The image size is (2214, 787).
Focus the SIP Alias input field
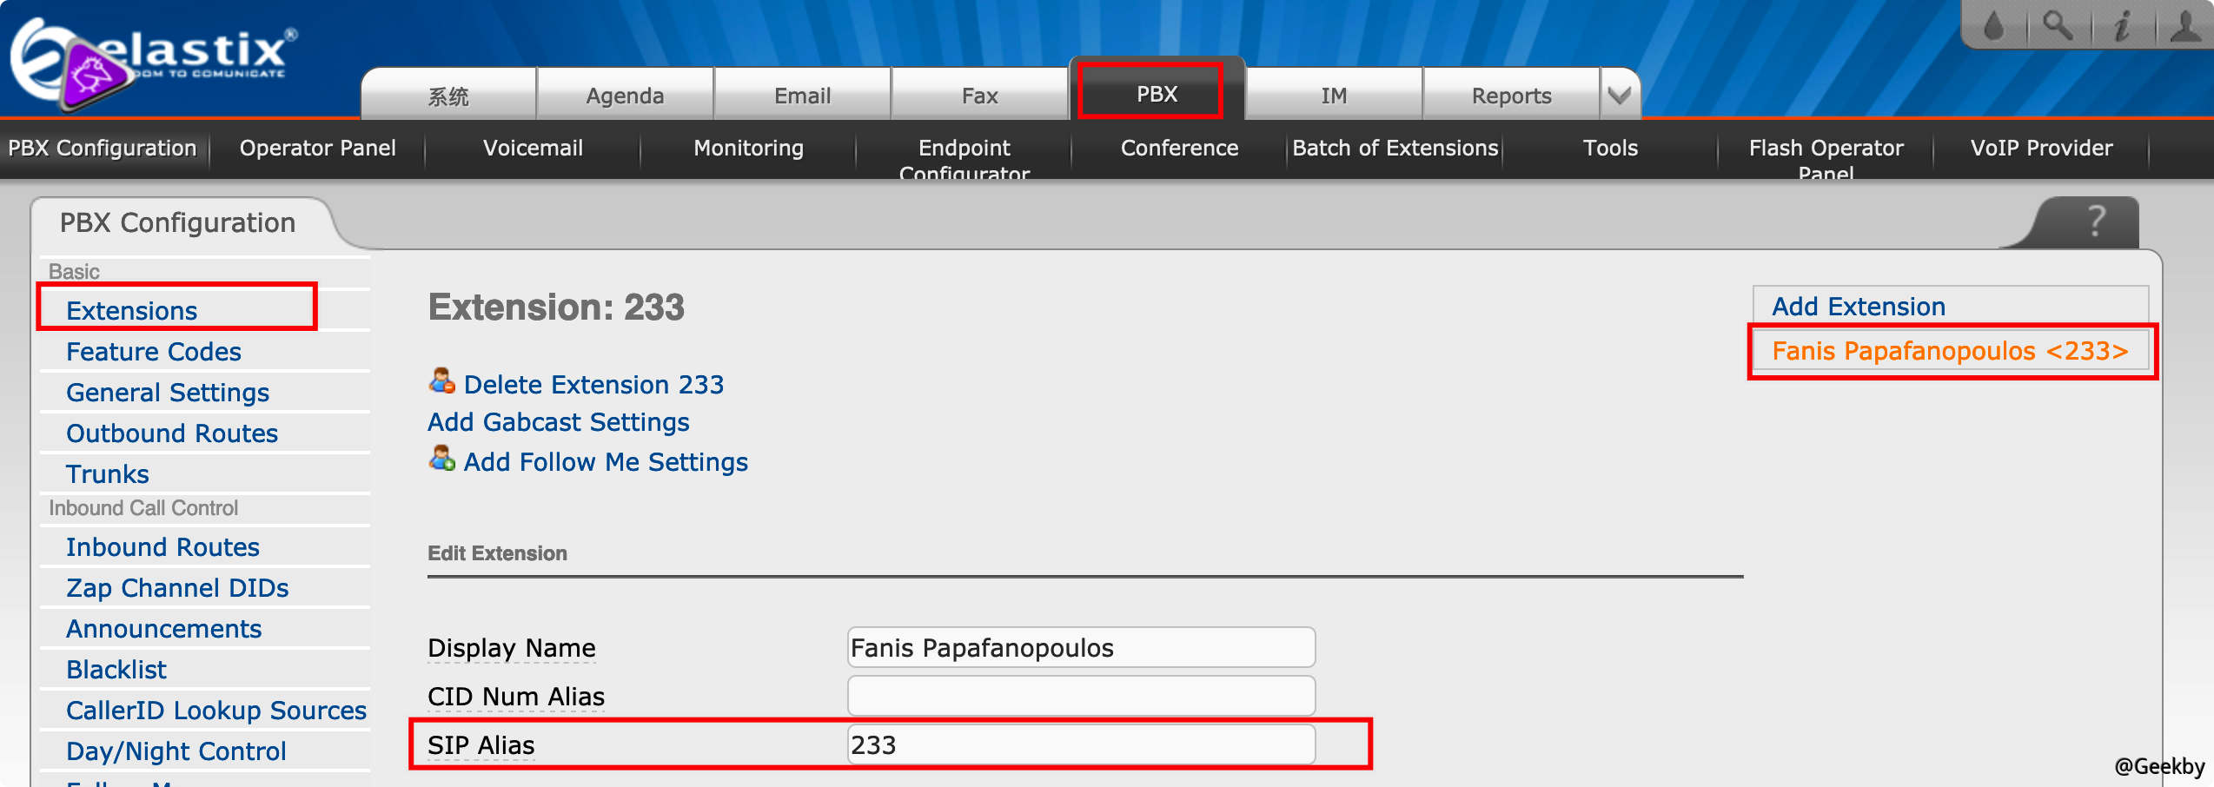point(1080,745)
